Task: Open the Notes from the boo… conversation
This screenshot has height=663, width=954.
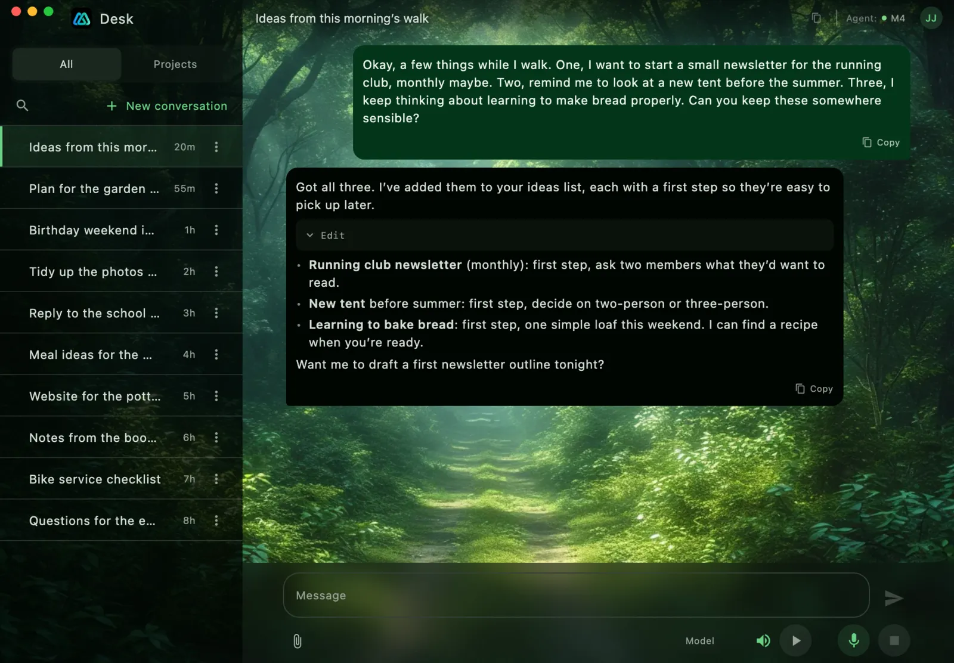Action: [x=121, y=438]
